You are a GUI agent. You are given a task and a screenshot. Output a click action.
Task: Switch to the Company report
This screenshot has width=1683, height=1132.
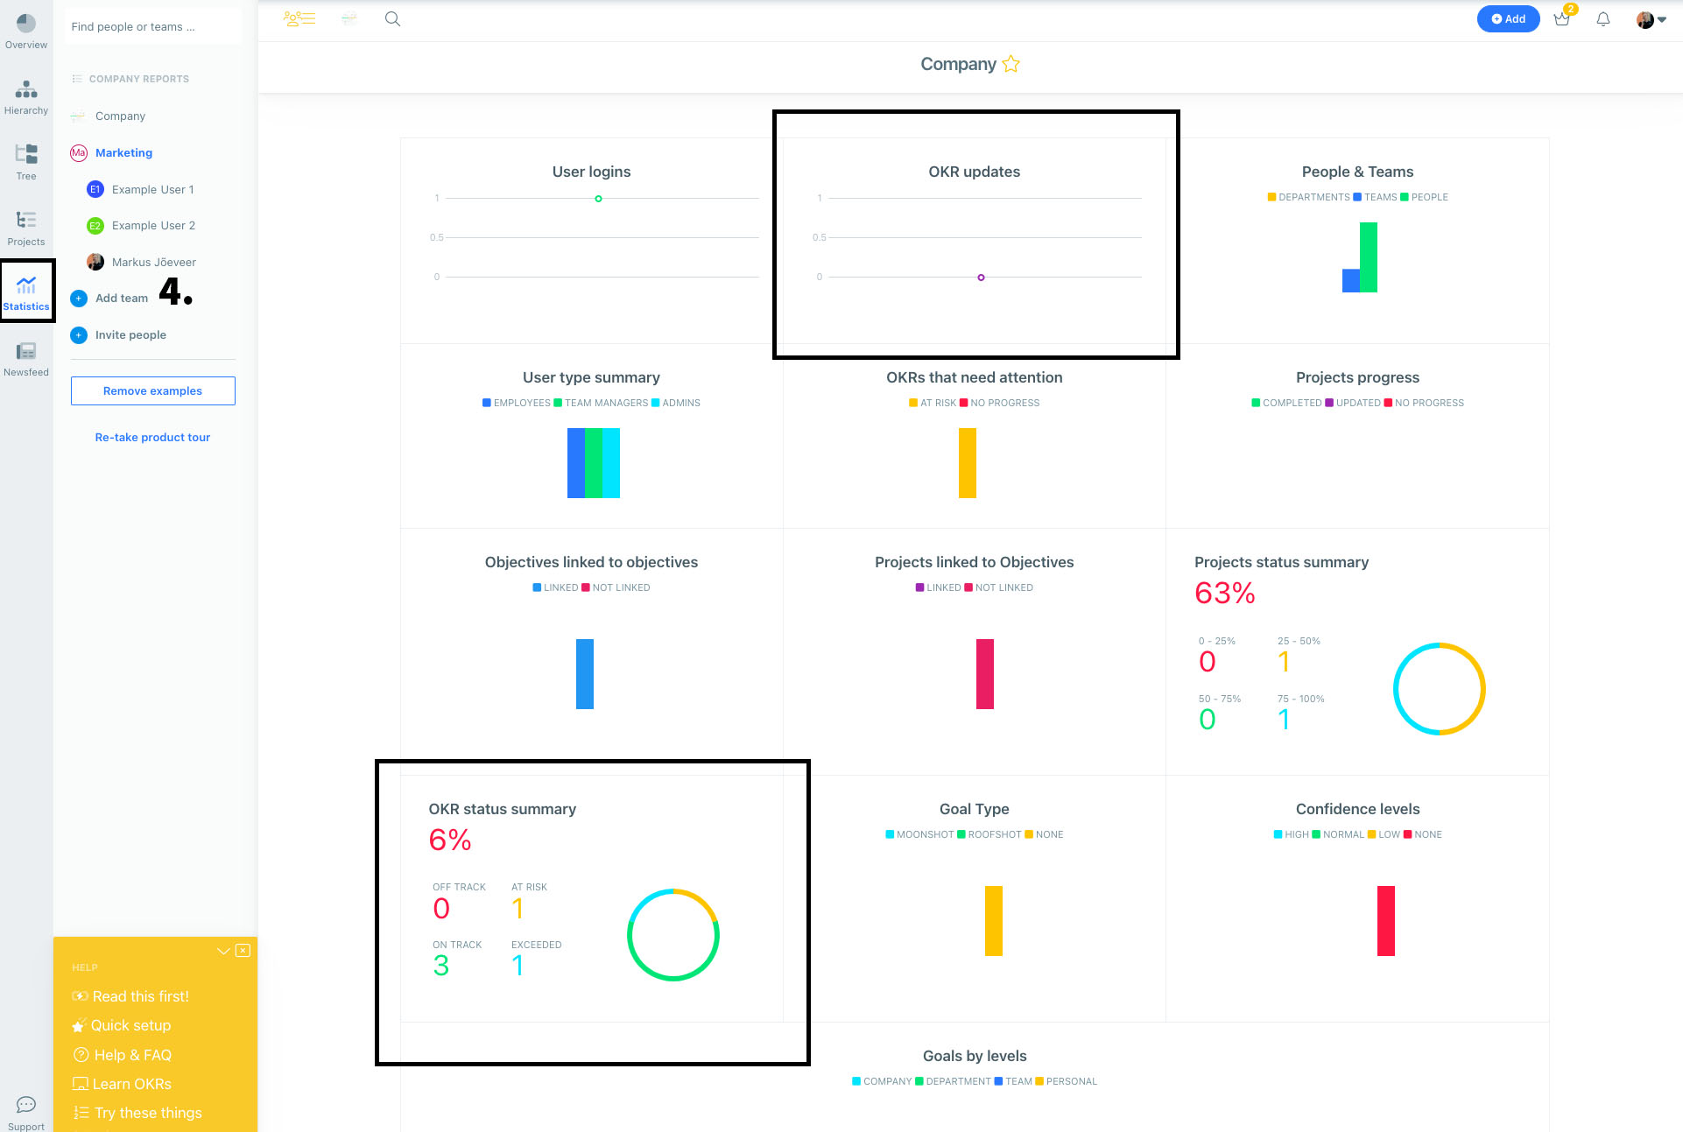pyautogui.click(x=120, y=116)
